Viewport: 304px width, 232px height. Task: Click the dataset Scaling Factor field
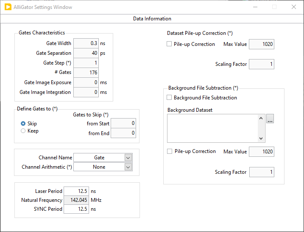261,64
